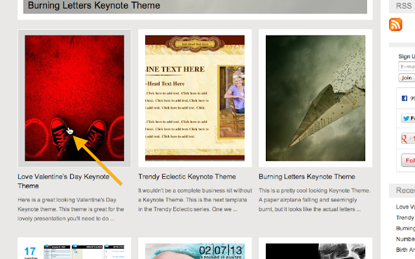Click the Facebook like icon
This screenshot has height=259, width=415.
404,98
